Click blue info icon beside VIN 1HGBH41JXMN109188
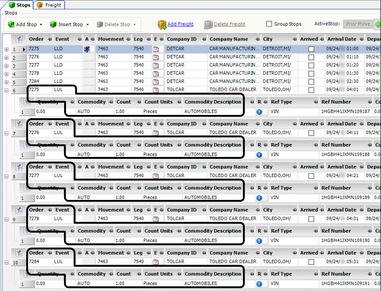Screen dimensions: 381x291 pyautogui.click(x=259, y=155)
